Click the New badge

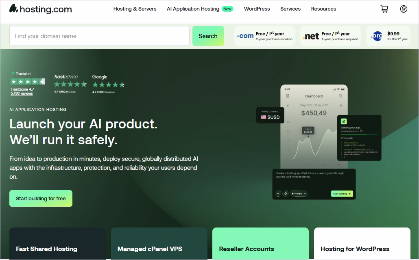pyautogui.click(x=227, y=9)
